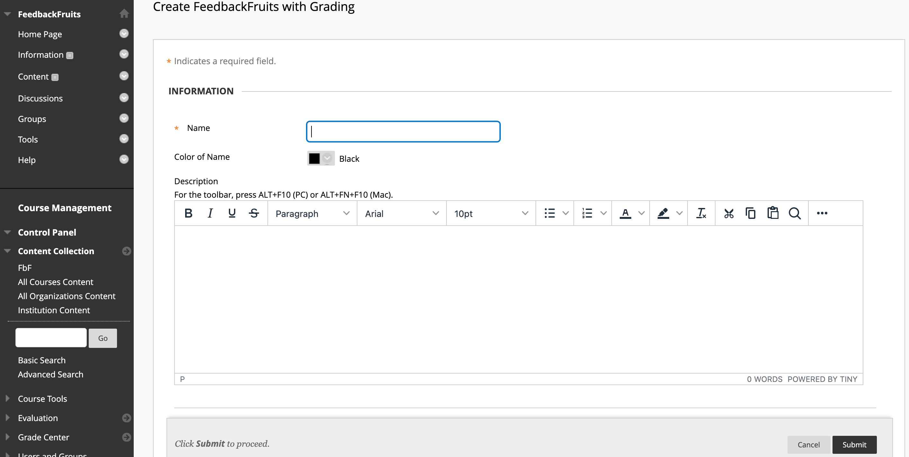Clear formatting with the Tx icon
909x457 pixels.
(x=701, y=213)
